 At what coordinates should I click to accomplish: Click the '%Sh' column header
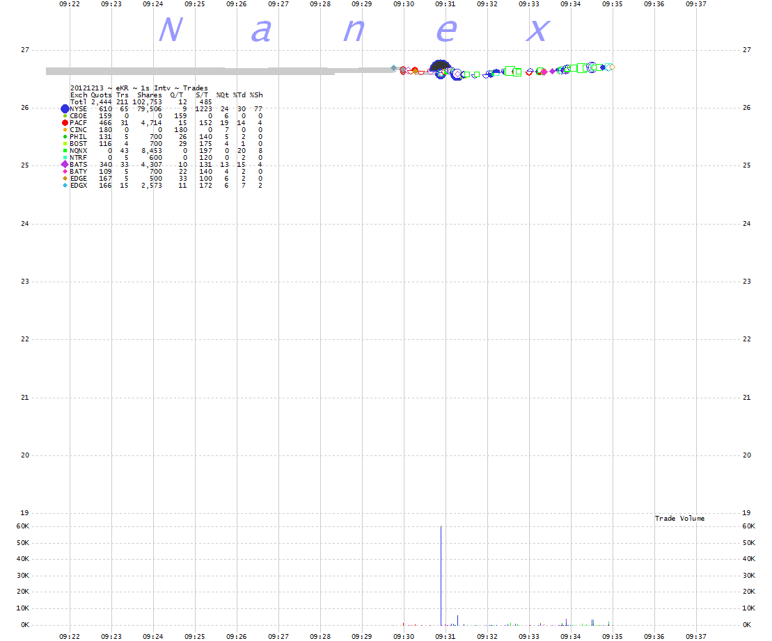(256, 95)
